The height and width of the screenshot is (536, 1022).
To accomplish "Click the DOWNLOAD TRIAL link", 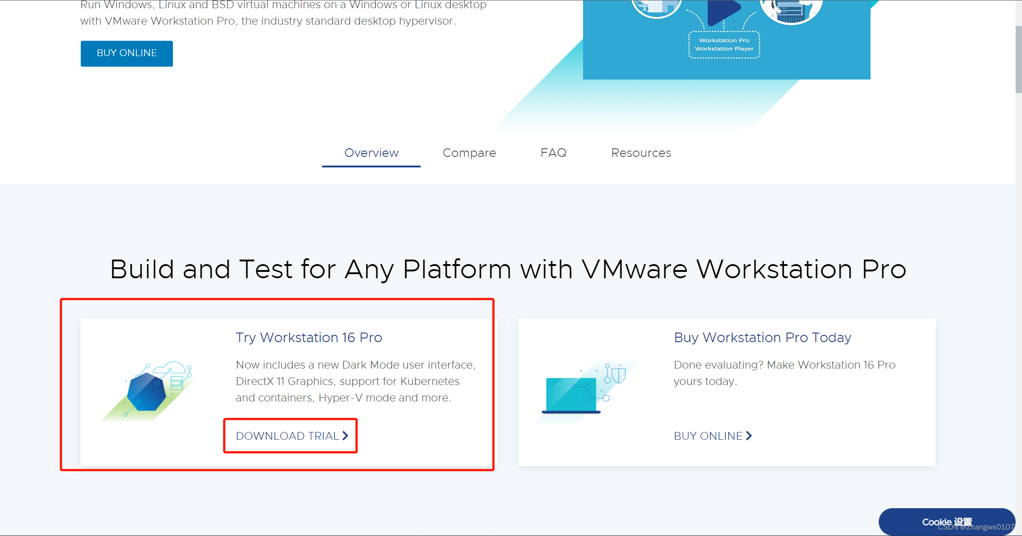I will [287, 436].
